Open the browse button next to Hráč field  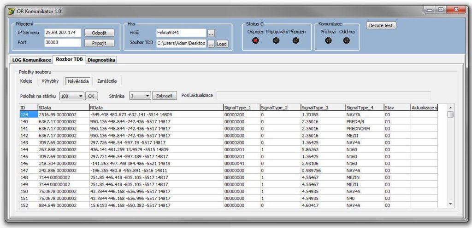211,33
